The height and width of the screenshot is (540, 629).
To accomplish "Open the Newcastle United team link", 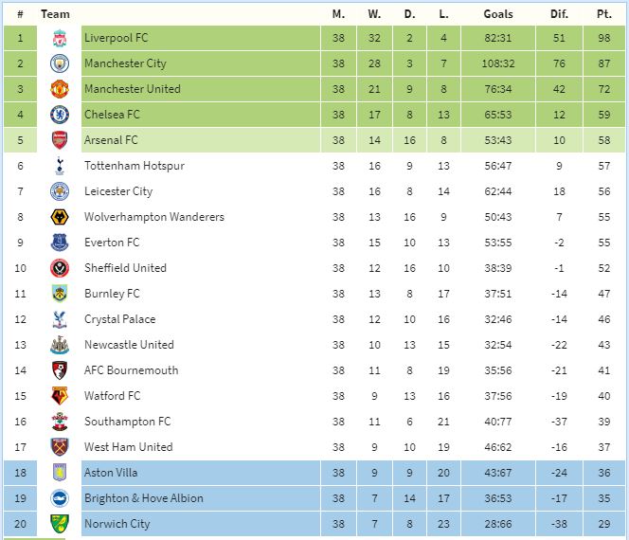I will pyautogui.click(x=129, y=345).
